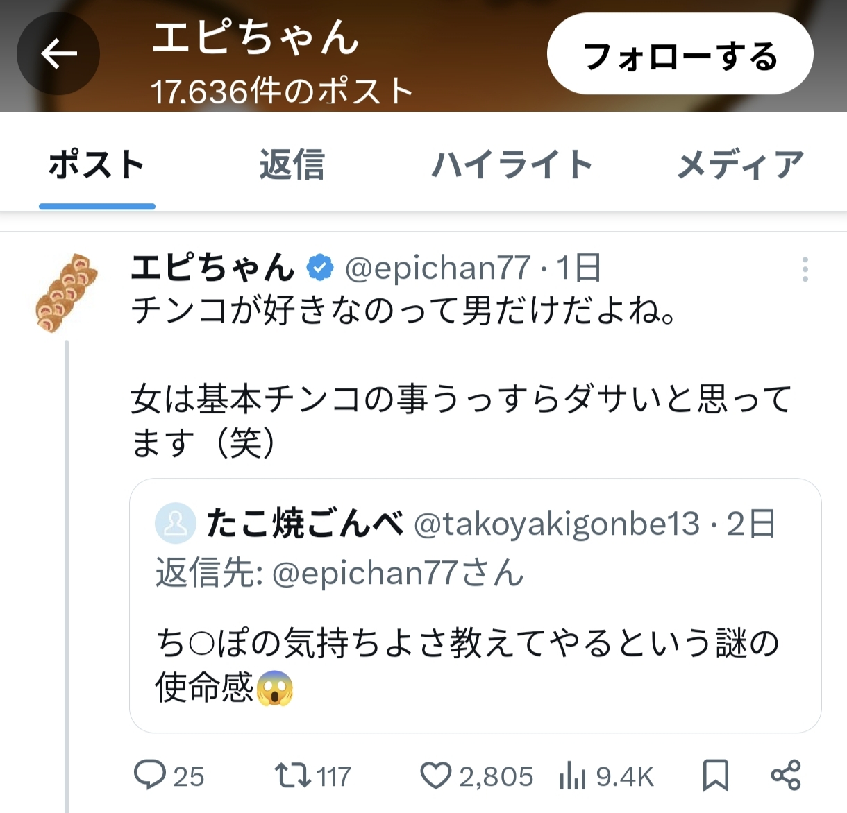The image size is (847, 813).
Task: Select the メディア tab
Action: point(740,165)
